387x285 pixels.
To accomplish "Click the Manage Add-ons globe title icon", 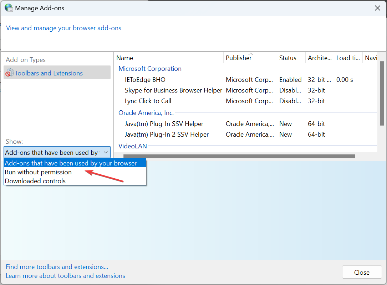I will (9, 8).
